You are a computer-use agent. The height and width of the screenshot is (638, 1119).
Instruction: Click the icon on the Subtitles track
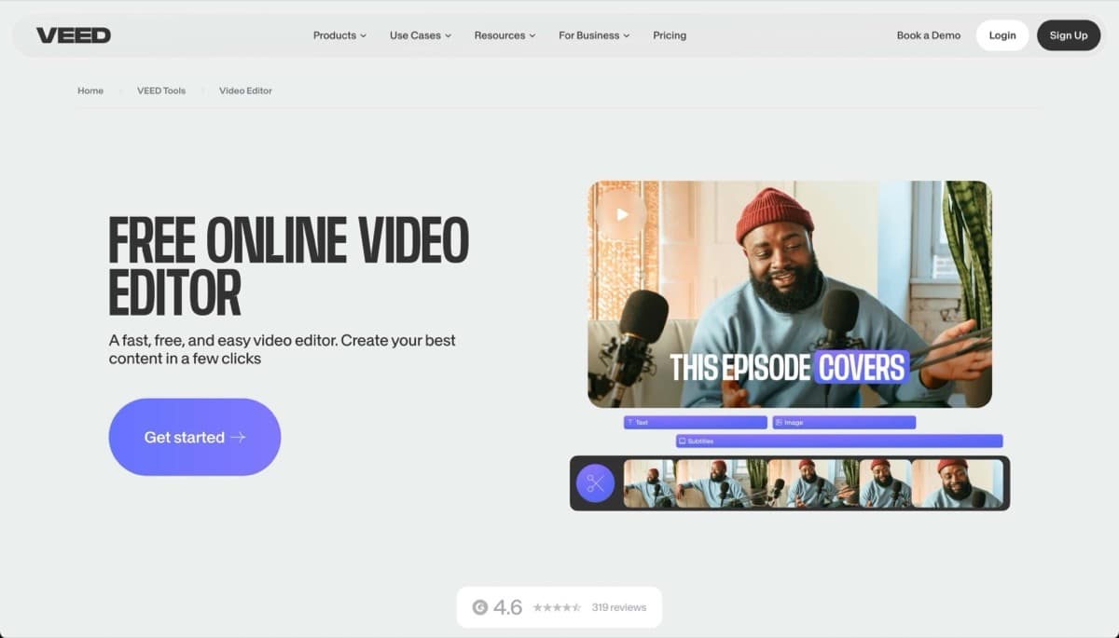(x=684, y=440)
